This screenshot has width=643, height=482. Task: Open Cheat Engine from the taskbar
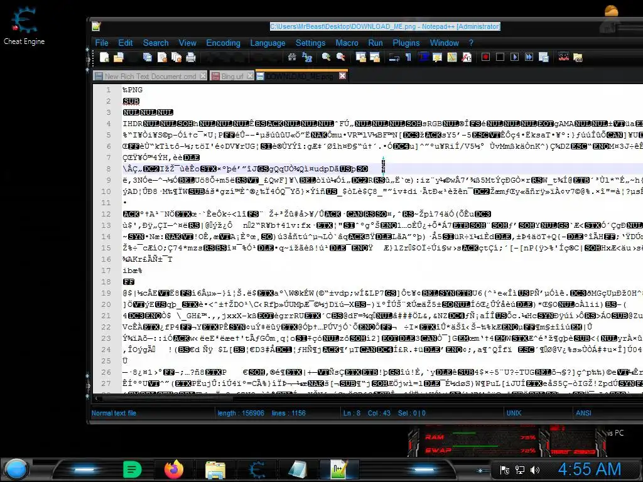point(257,469)
